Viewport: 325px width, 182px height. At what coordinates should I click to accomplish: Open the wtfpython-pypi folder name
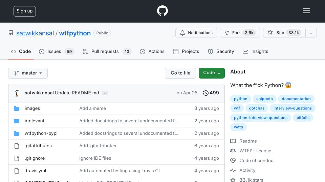click(41, 133)
